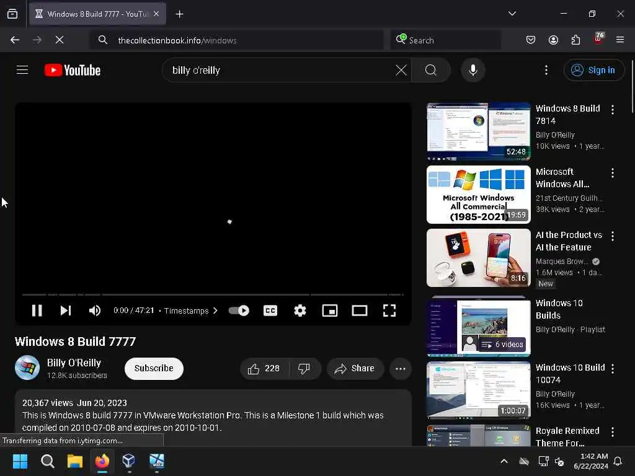Sign in to YouTube
Viewport: 635px width, 476px height.
[x=593, y=70]
